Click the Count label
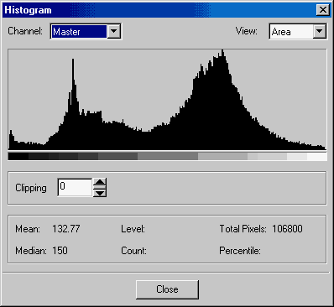 coord(133,251)
